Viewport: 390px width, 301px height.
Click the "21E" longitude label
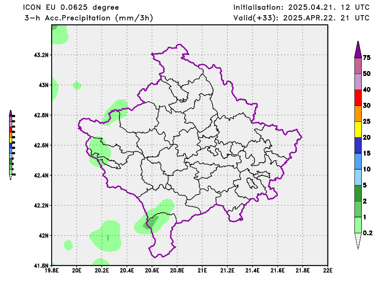(x=202, y=270)
